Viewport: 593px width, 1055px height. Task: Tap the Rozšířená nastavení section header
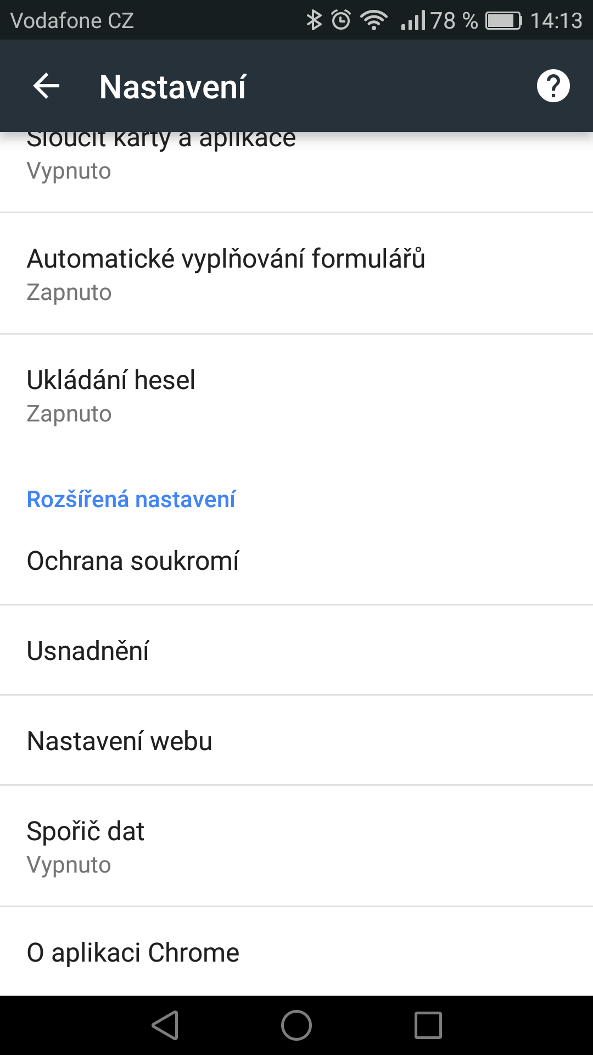pos(131,499)
